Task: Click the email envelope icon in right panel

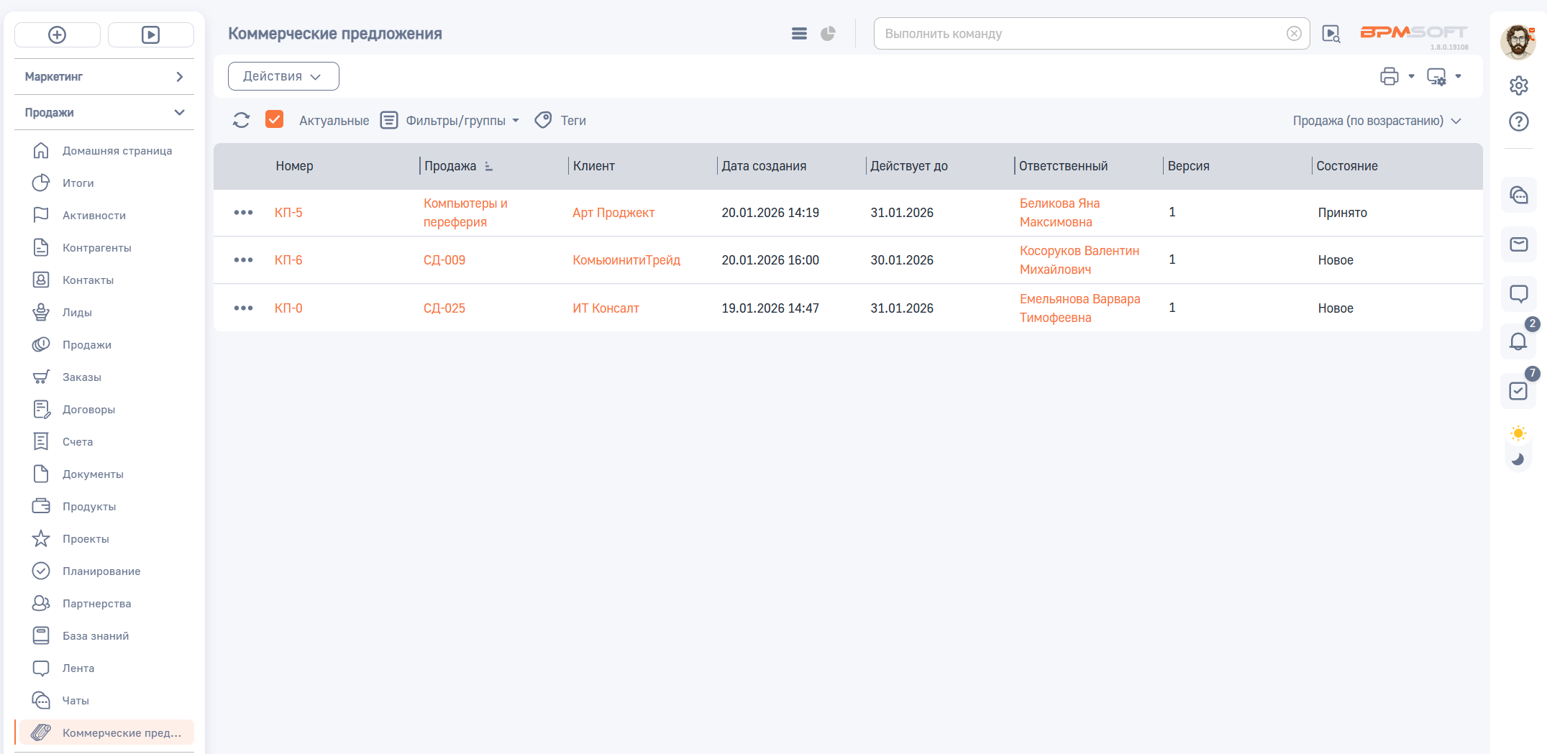Action: 1518,244
